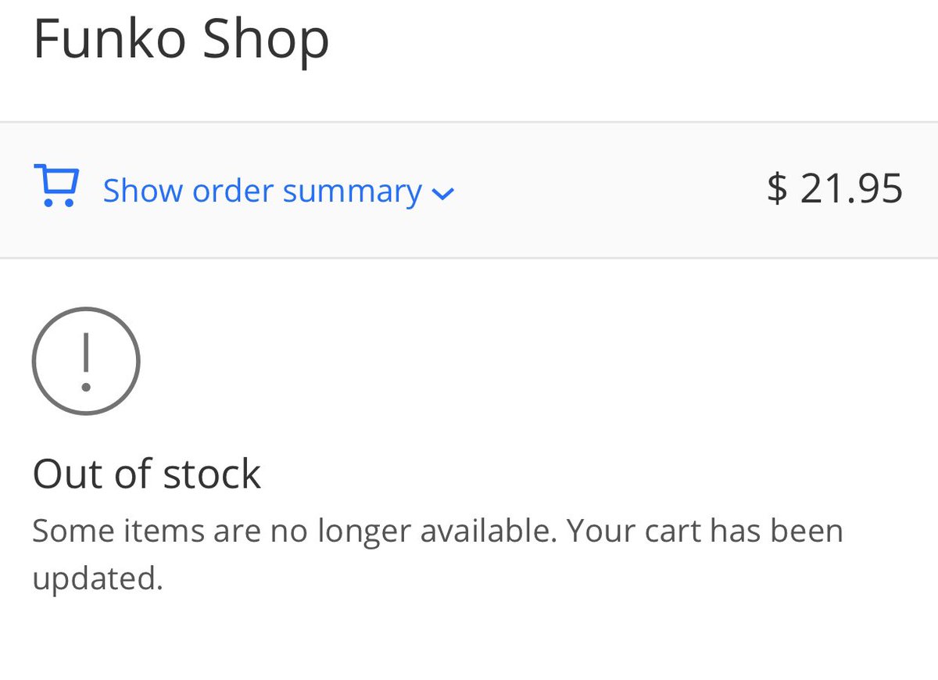Tap the dollar sign in the total price
Screen dimensions: 938x680
pyautogui.click(x=777, y=189)
